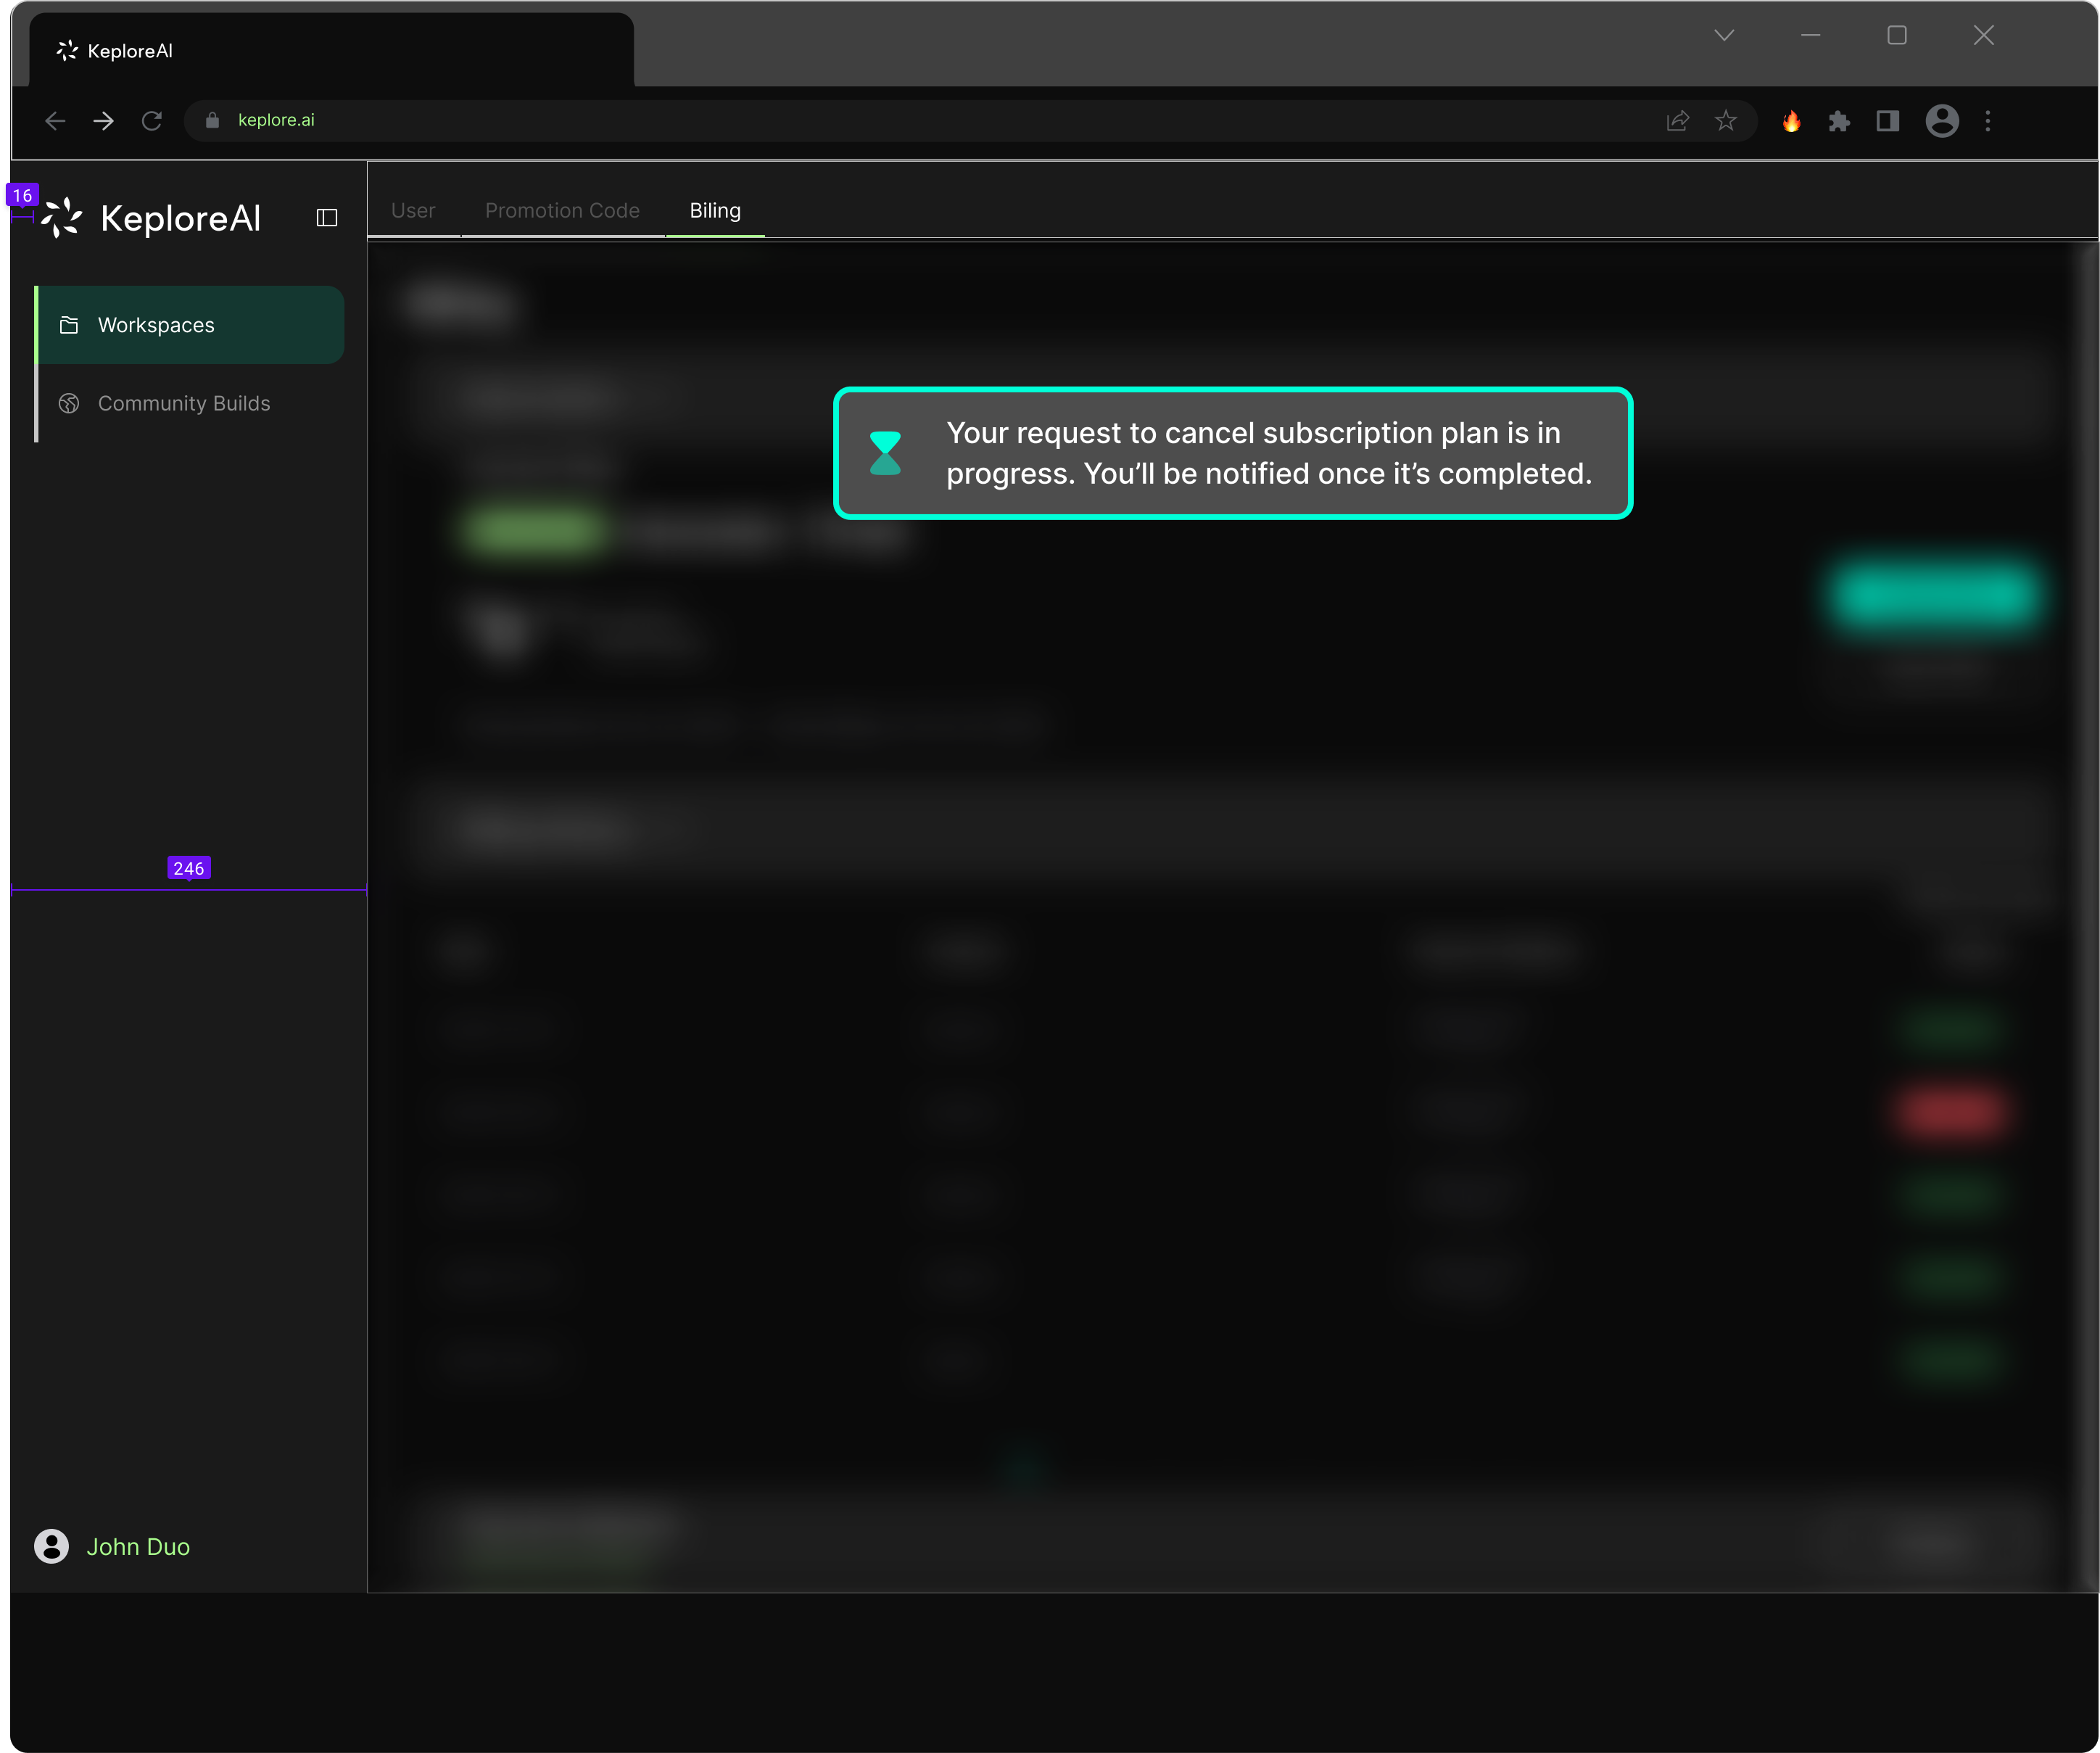Toggle the bookmark star for keplore.ai
The width and height of the screenshot is (2100, 1753).
[1726, 120]
